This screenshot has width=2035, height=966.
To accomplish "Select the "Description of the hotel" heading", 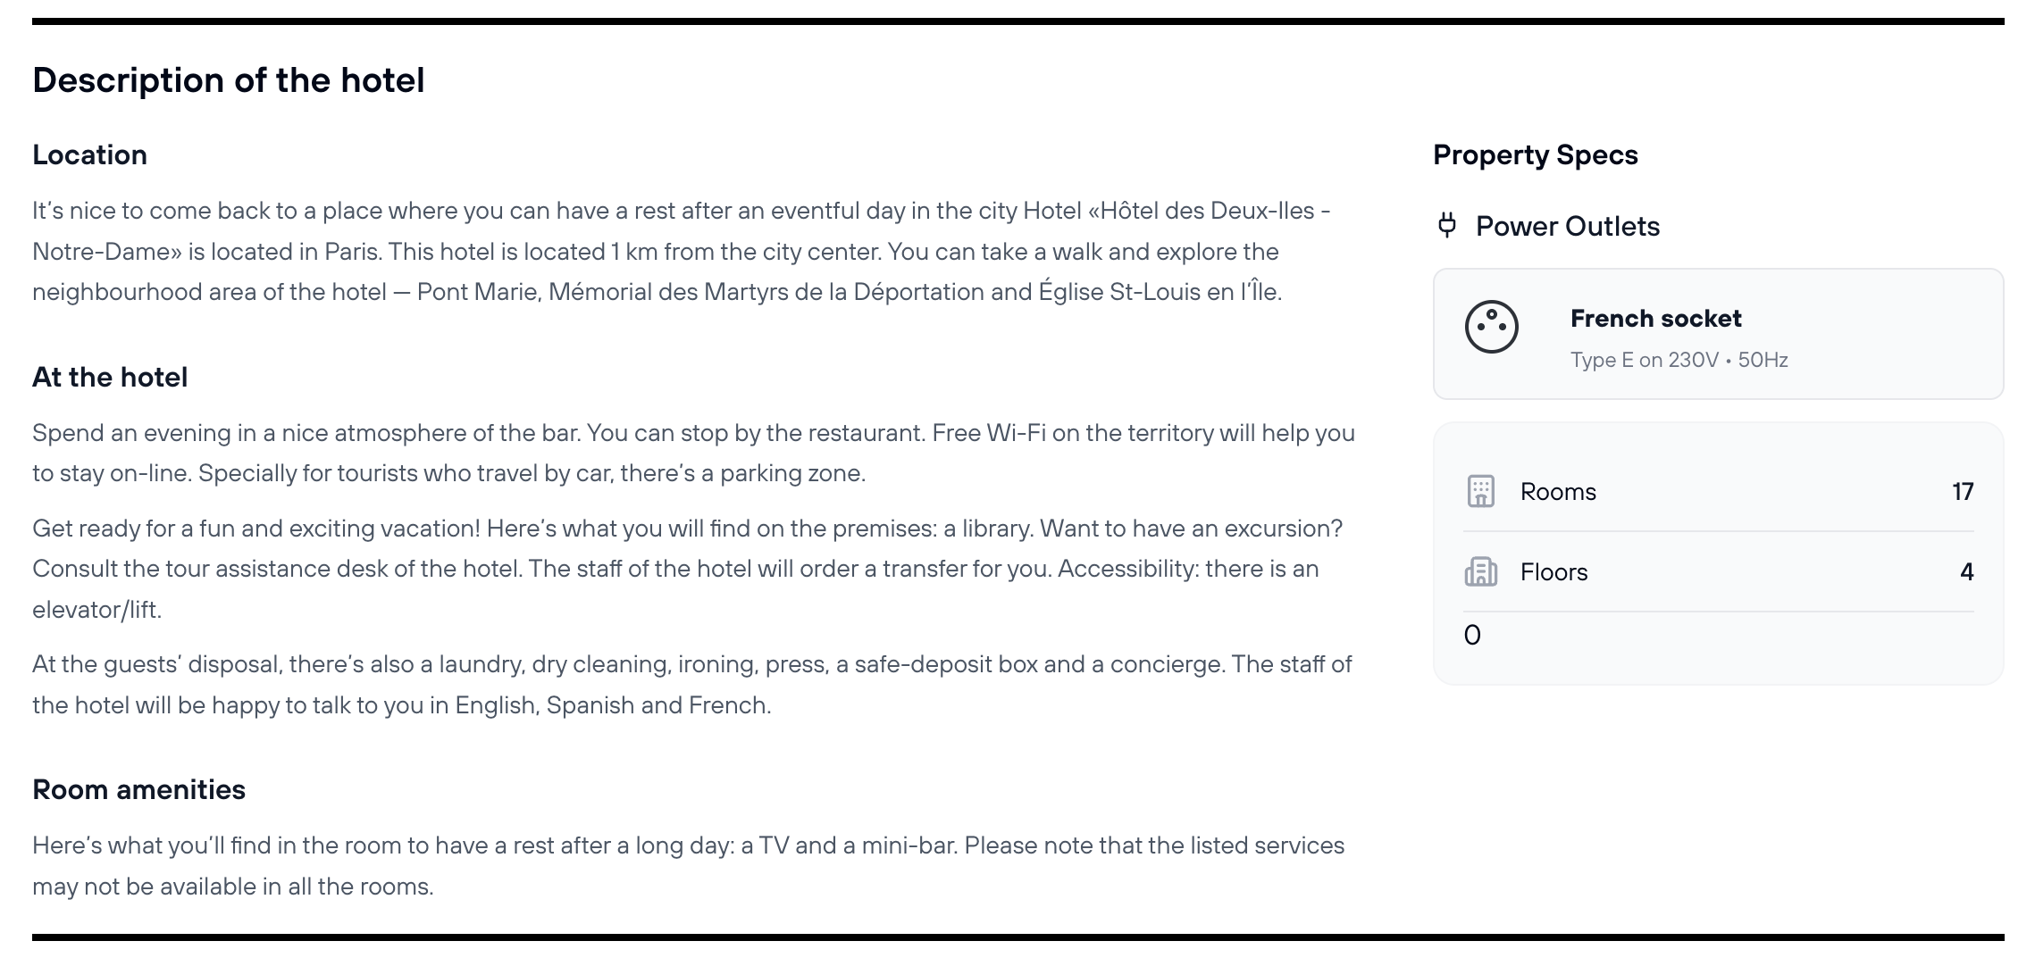I will click(x=228, y=80).
